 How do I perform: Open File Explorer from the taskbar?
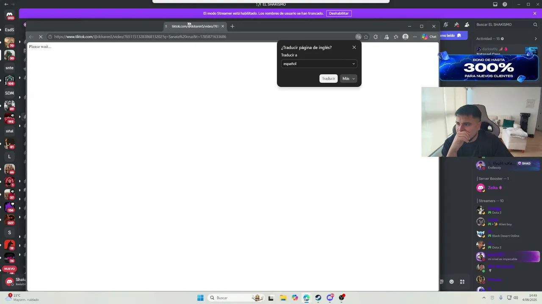[x=283, y=298]
